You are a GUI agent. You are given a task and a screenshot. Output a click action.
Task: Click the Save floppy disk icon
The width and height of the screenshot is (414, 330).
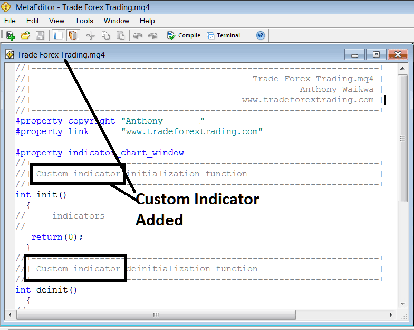coord(40,35)
